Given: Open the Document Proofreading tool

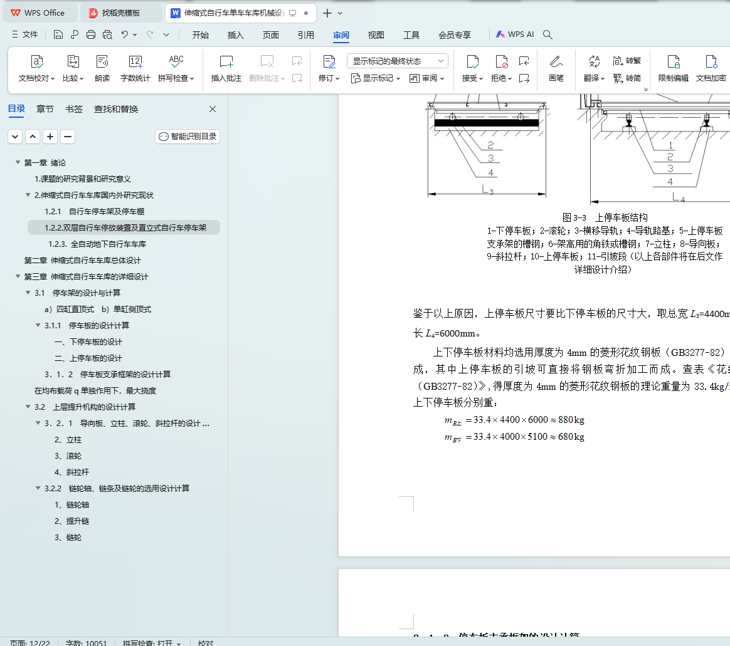Looking at the screenshot, I should pos(36,68).
